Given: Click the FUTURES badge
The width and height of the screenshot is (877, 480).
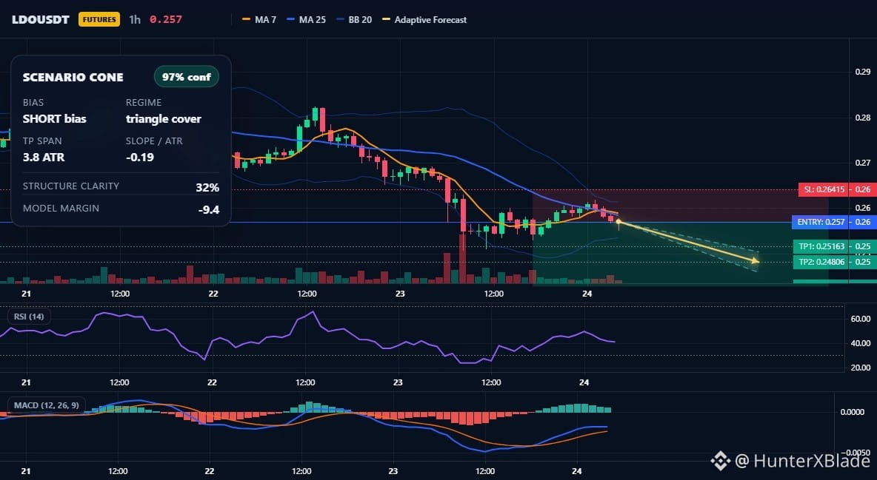Looking at the screenshot, I should [99, 19].
